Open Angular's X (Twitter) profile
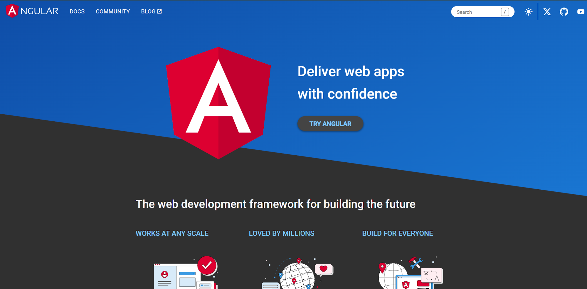 [547, 12]
